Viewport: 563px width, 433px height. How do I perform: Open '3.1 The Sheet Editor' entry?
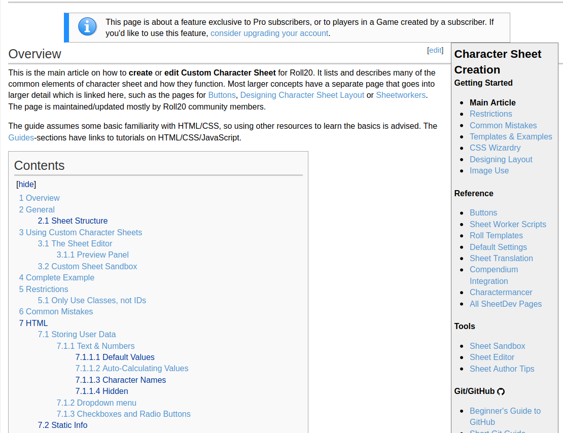coord(75,244)
